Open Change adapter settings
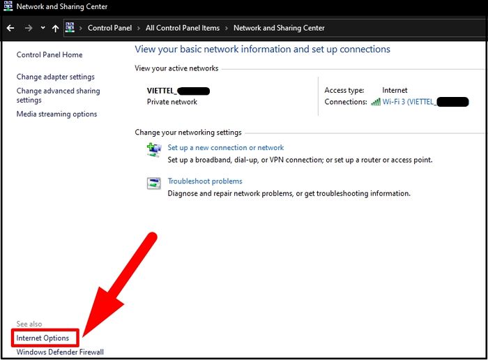Screen dimensions: 488x360 pyautogui.click(x=55, y=77)
